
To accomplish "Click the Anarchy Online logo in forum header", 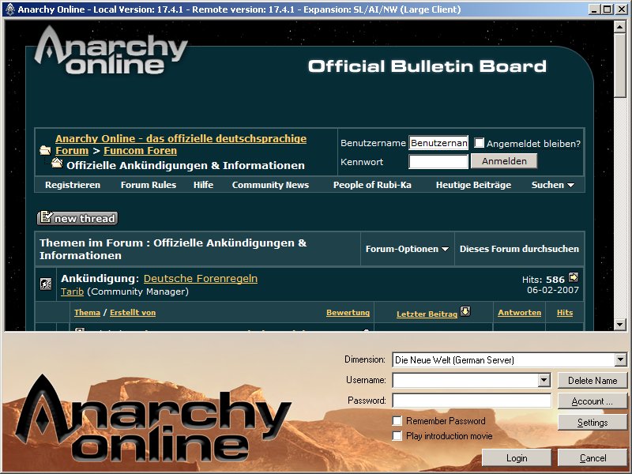I will [111, 51].
